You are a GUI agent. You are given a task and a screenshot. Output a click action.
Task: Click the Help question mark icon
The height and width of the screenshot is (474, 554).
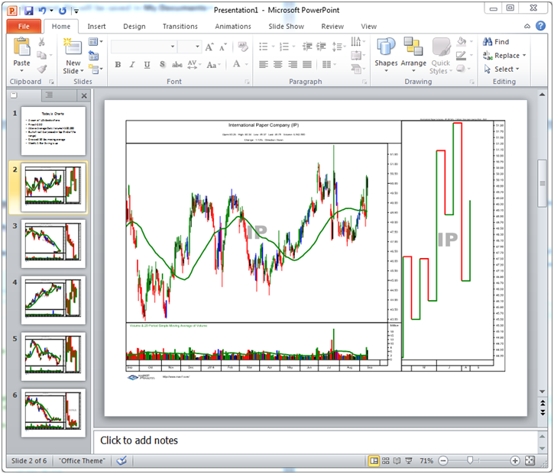pos(540,26)
